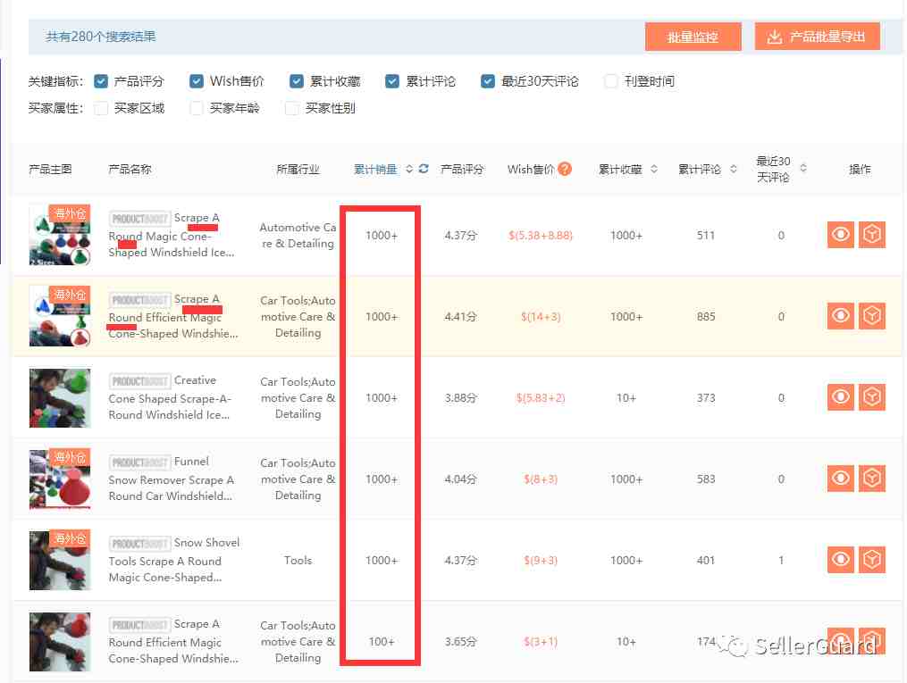Click the 所属行业 column header

(x=298, y=169)
